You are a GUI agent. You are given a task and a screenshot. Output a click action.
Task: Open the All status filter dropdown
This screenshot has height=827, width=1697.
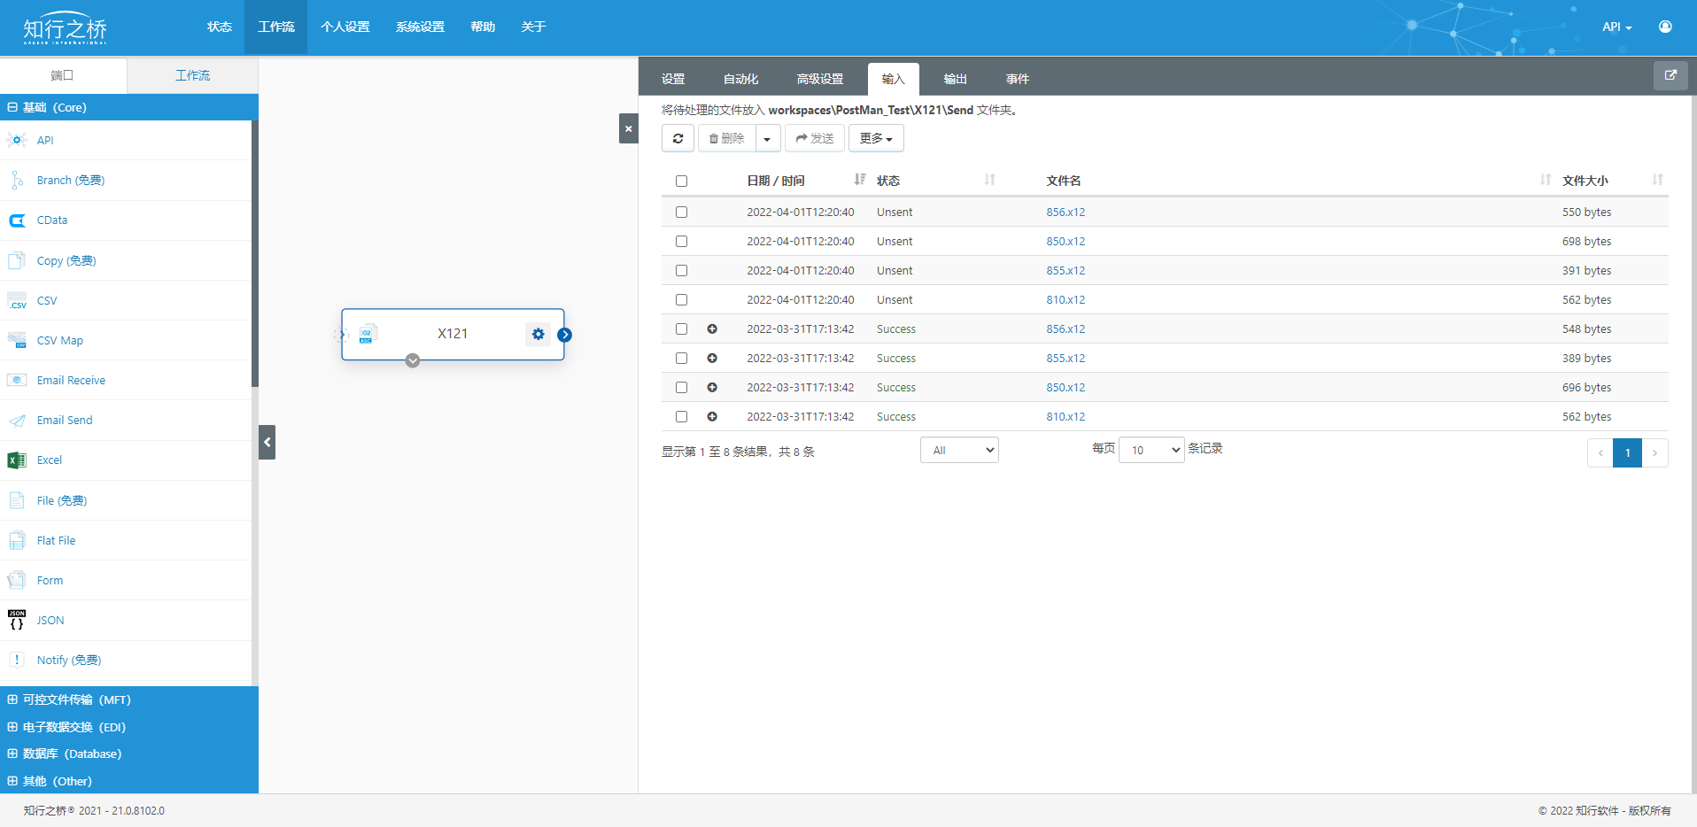959,450
